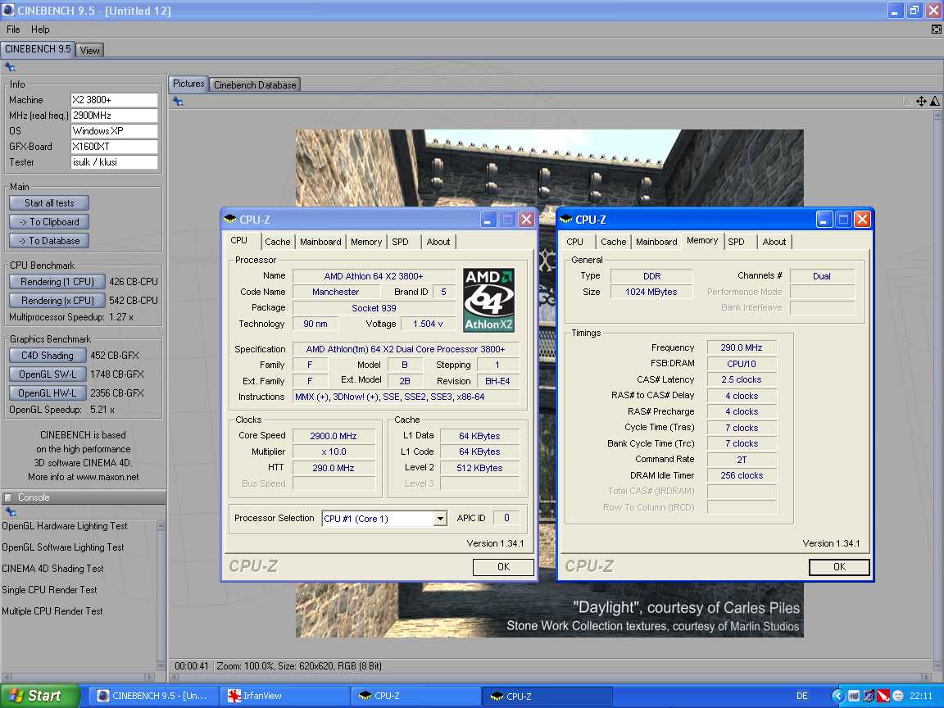Click the red antivirus tray icon
The image size is (944, 708).
[883, 696]
